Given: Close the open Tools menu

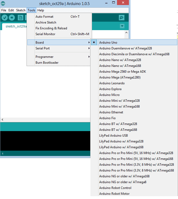Looking at the screenshot, I should tap(32, 10).
